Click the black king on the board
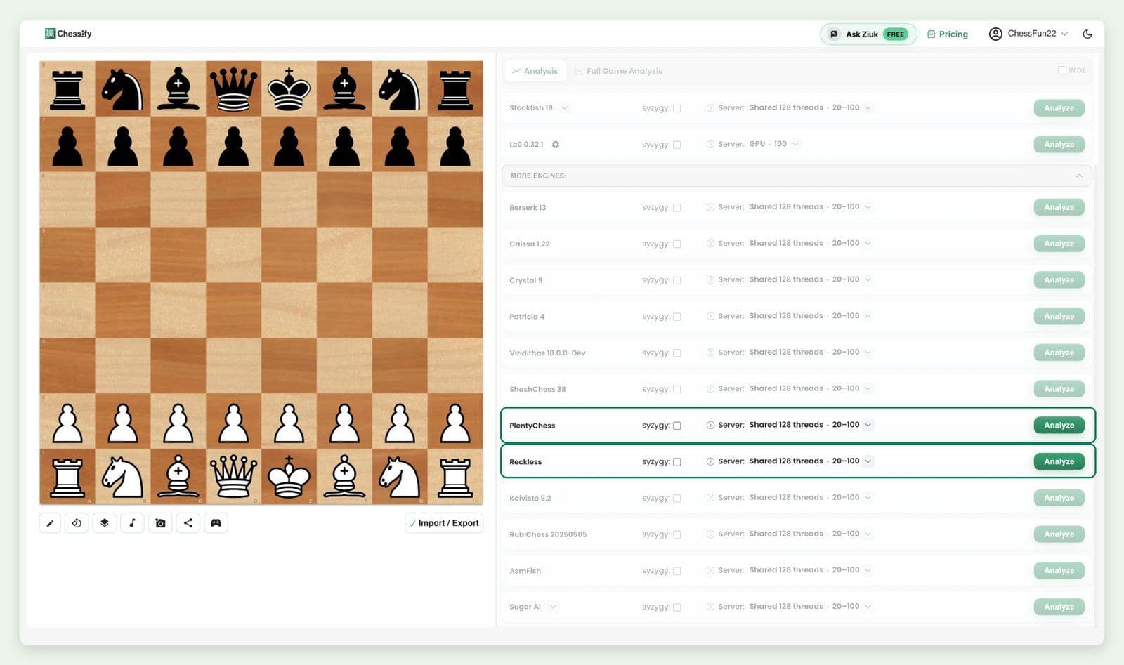This screenshot has width=1124, height=665. (289, 88)
